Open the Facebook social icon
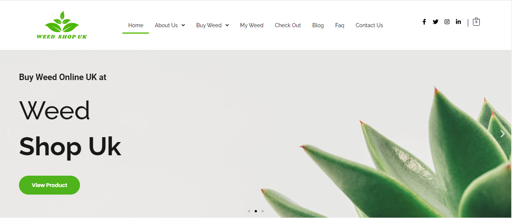 [x=424, y=22]
